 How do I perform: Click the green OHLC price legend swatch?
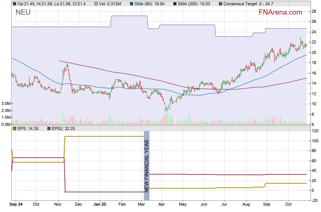point(14,3)
